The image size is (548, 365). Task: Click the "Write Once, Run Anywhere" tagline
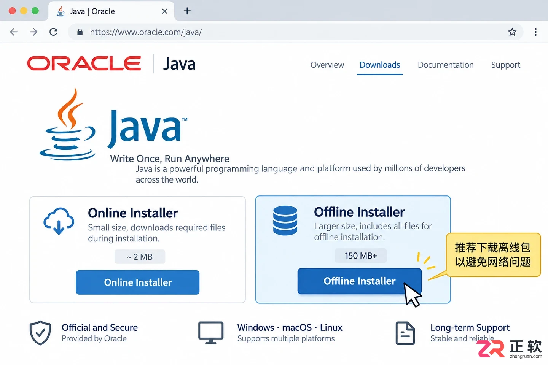(x=170, y=159)
